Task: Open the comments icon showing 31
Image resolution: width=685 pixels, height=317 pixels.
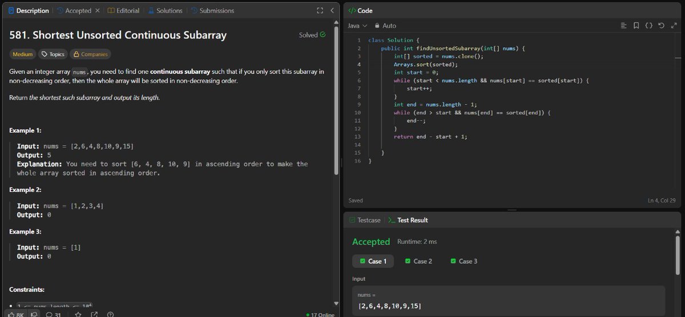Action: click(x=54, y=314)
